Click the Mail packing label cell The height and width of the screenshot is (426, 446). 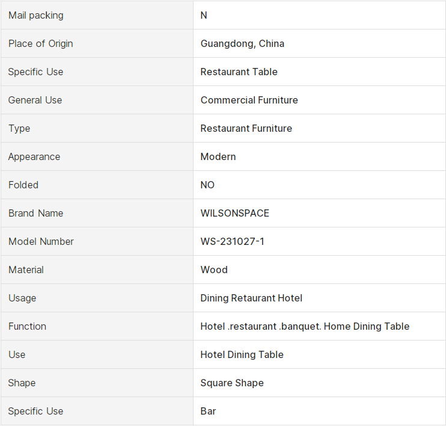[x=97, y=15]
